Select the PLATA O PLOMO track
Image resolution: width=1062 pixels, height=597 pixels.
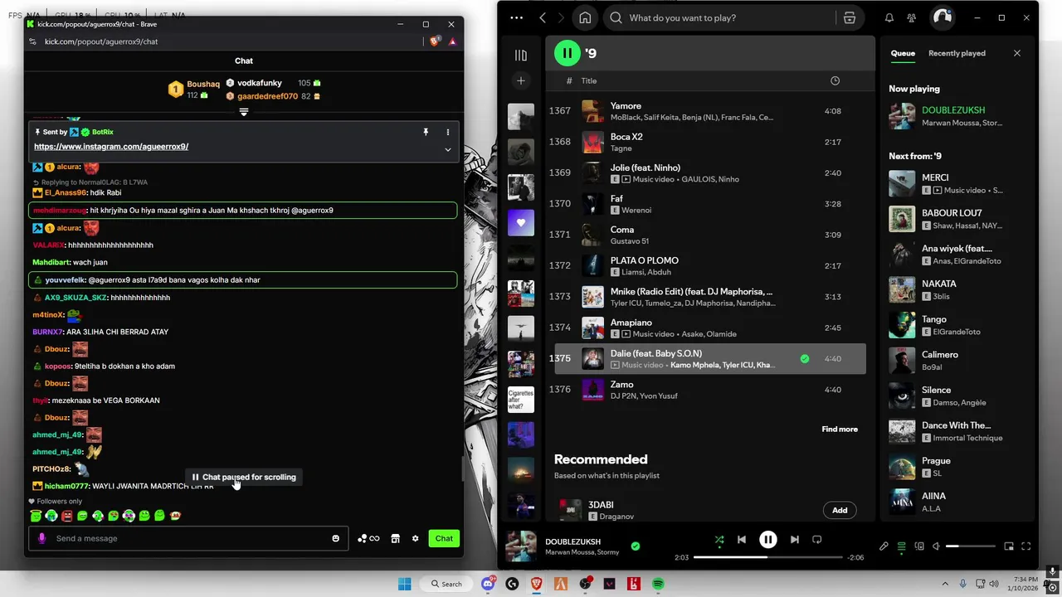click(709, 266)
